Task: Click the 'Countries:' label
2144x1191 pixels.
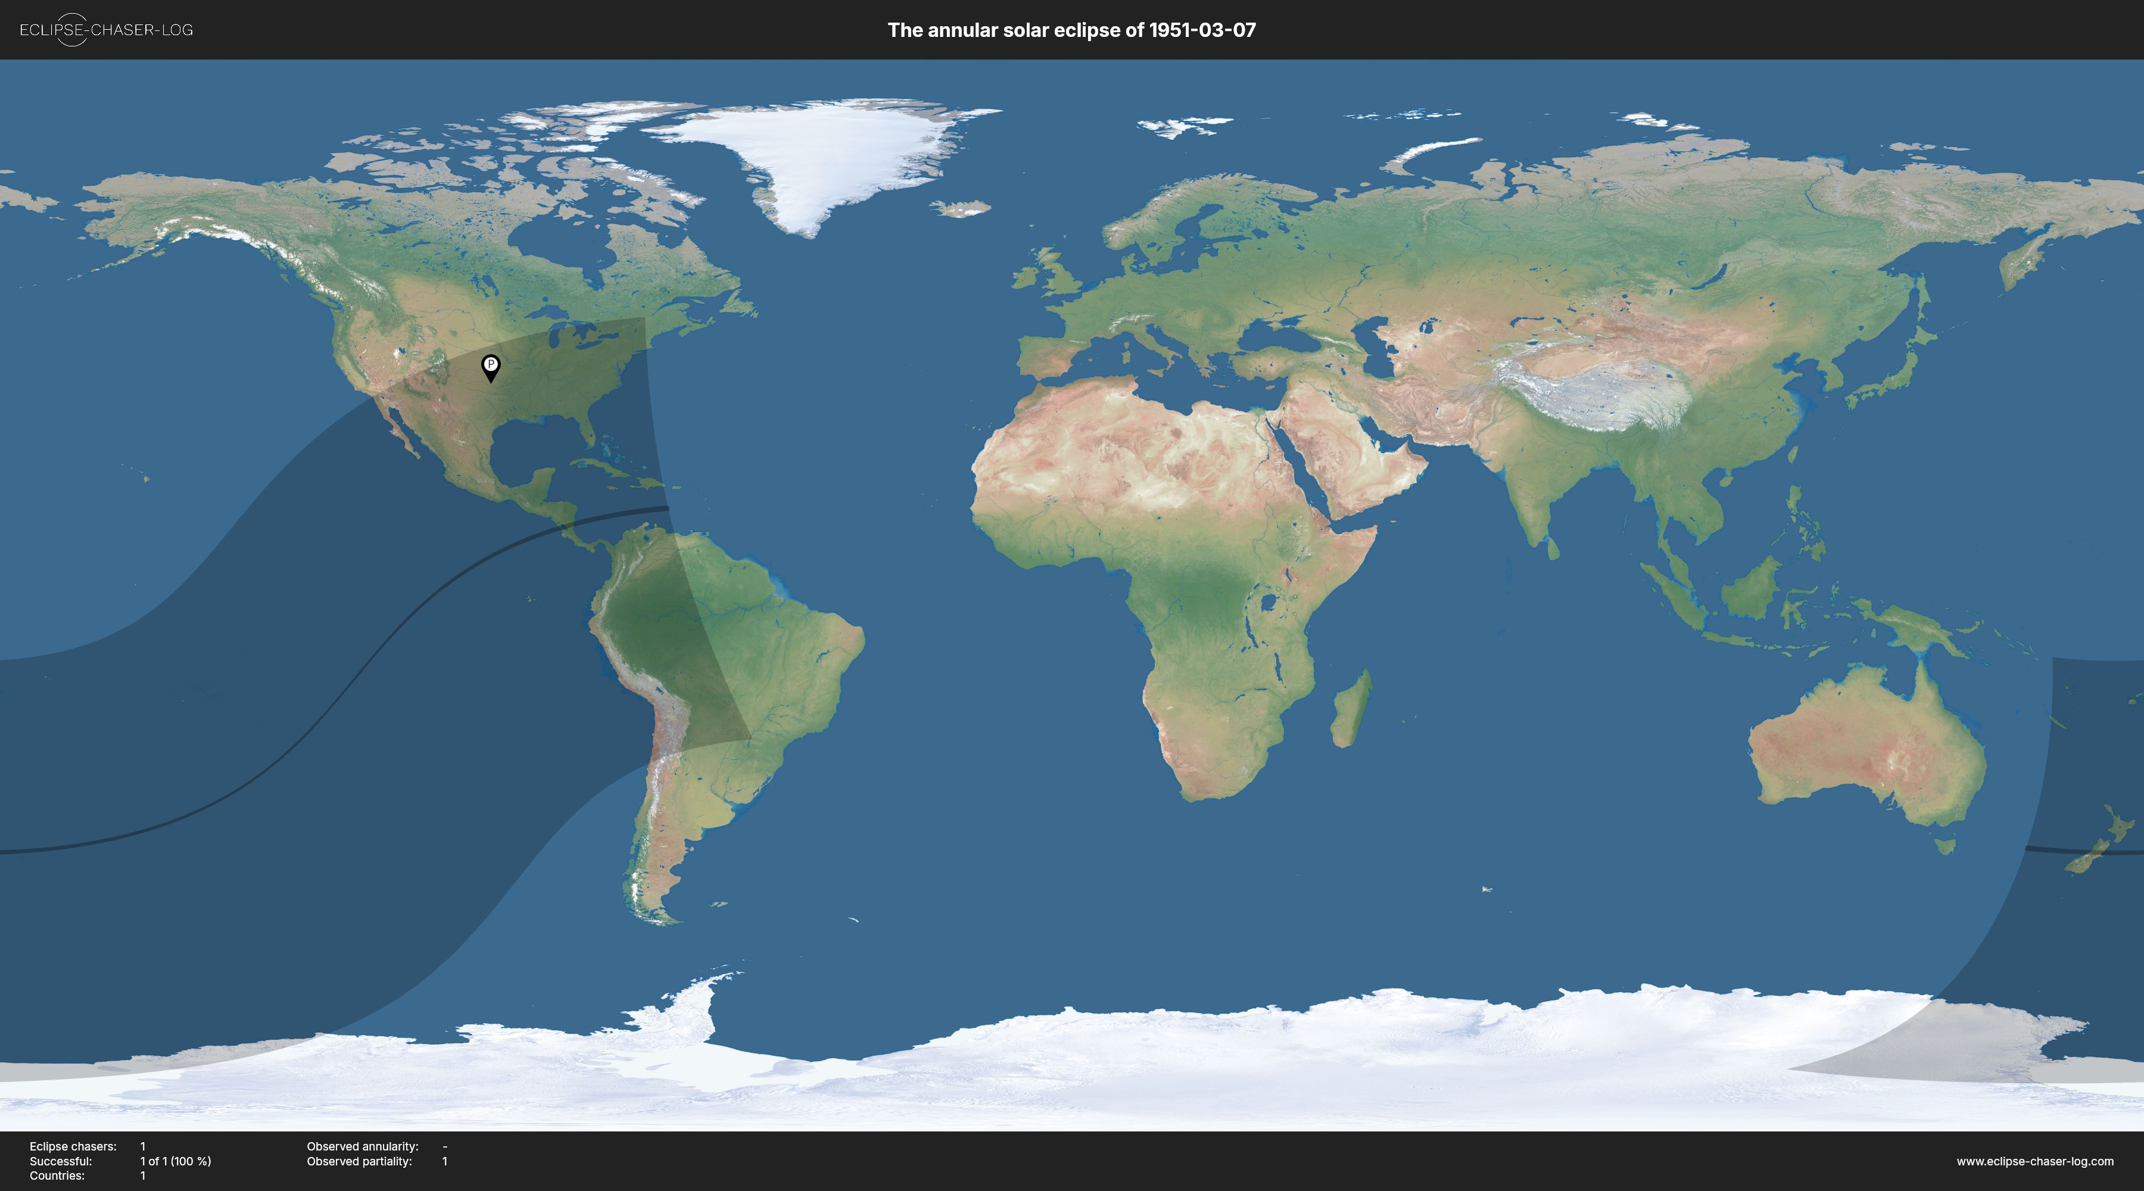Action: coord(57,1176)
